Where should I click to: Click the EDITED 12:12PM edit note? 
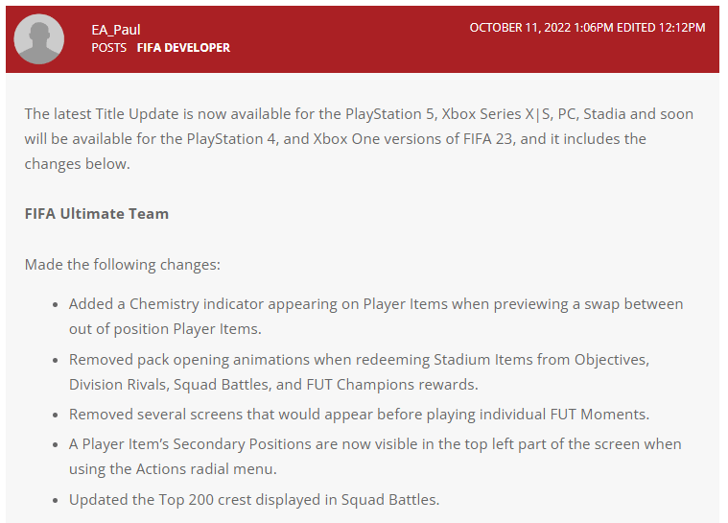(661, 28)
